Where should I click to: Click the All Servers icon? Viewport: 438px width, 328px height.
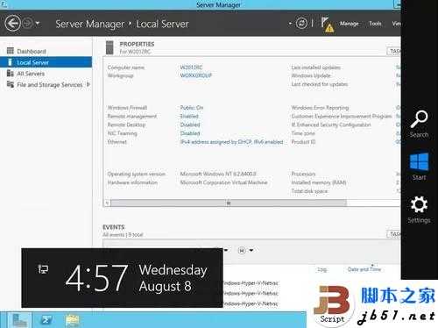[11, 73]
